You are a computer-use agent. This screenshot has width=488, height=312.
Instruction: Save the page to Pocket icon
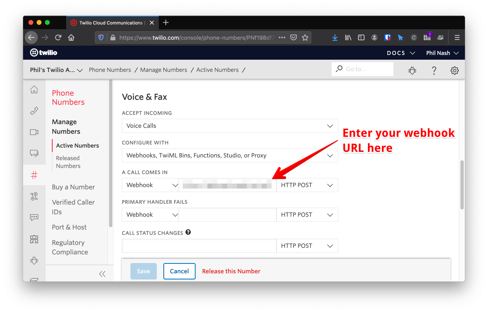(x=293, y=38)
